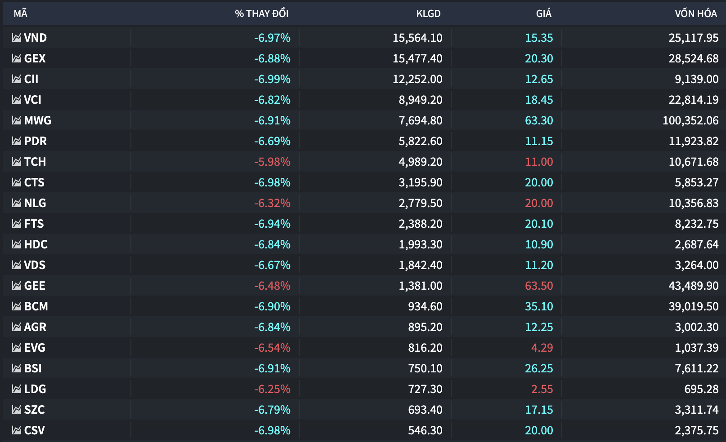Select the CII ticker symbol
The width and height of the screenshot is (726, 442).
pyautogui.click(x=31, y=79)
